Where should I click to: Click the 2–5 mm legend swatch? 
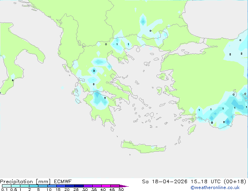click(34, 186)
